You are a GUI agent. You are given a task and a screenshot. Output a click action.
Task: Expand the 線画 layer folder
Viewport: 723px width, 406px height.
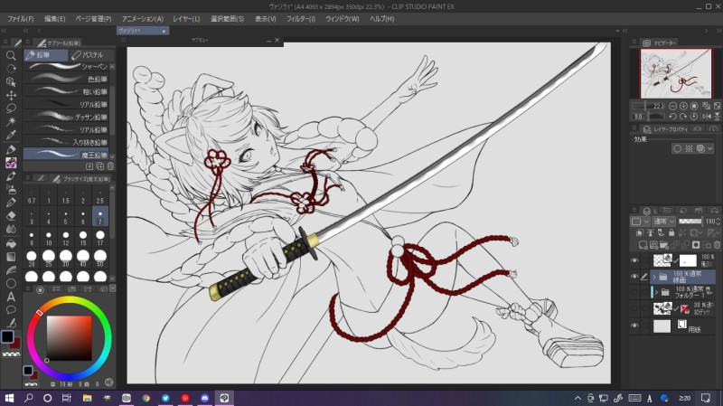click(x=653, y=277)
